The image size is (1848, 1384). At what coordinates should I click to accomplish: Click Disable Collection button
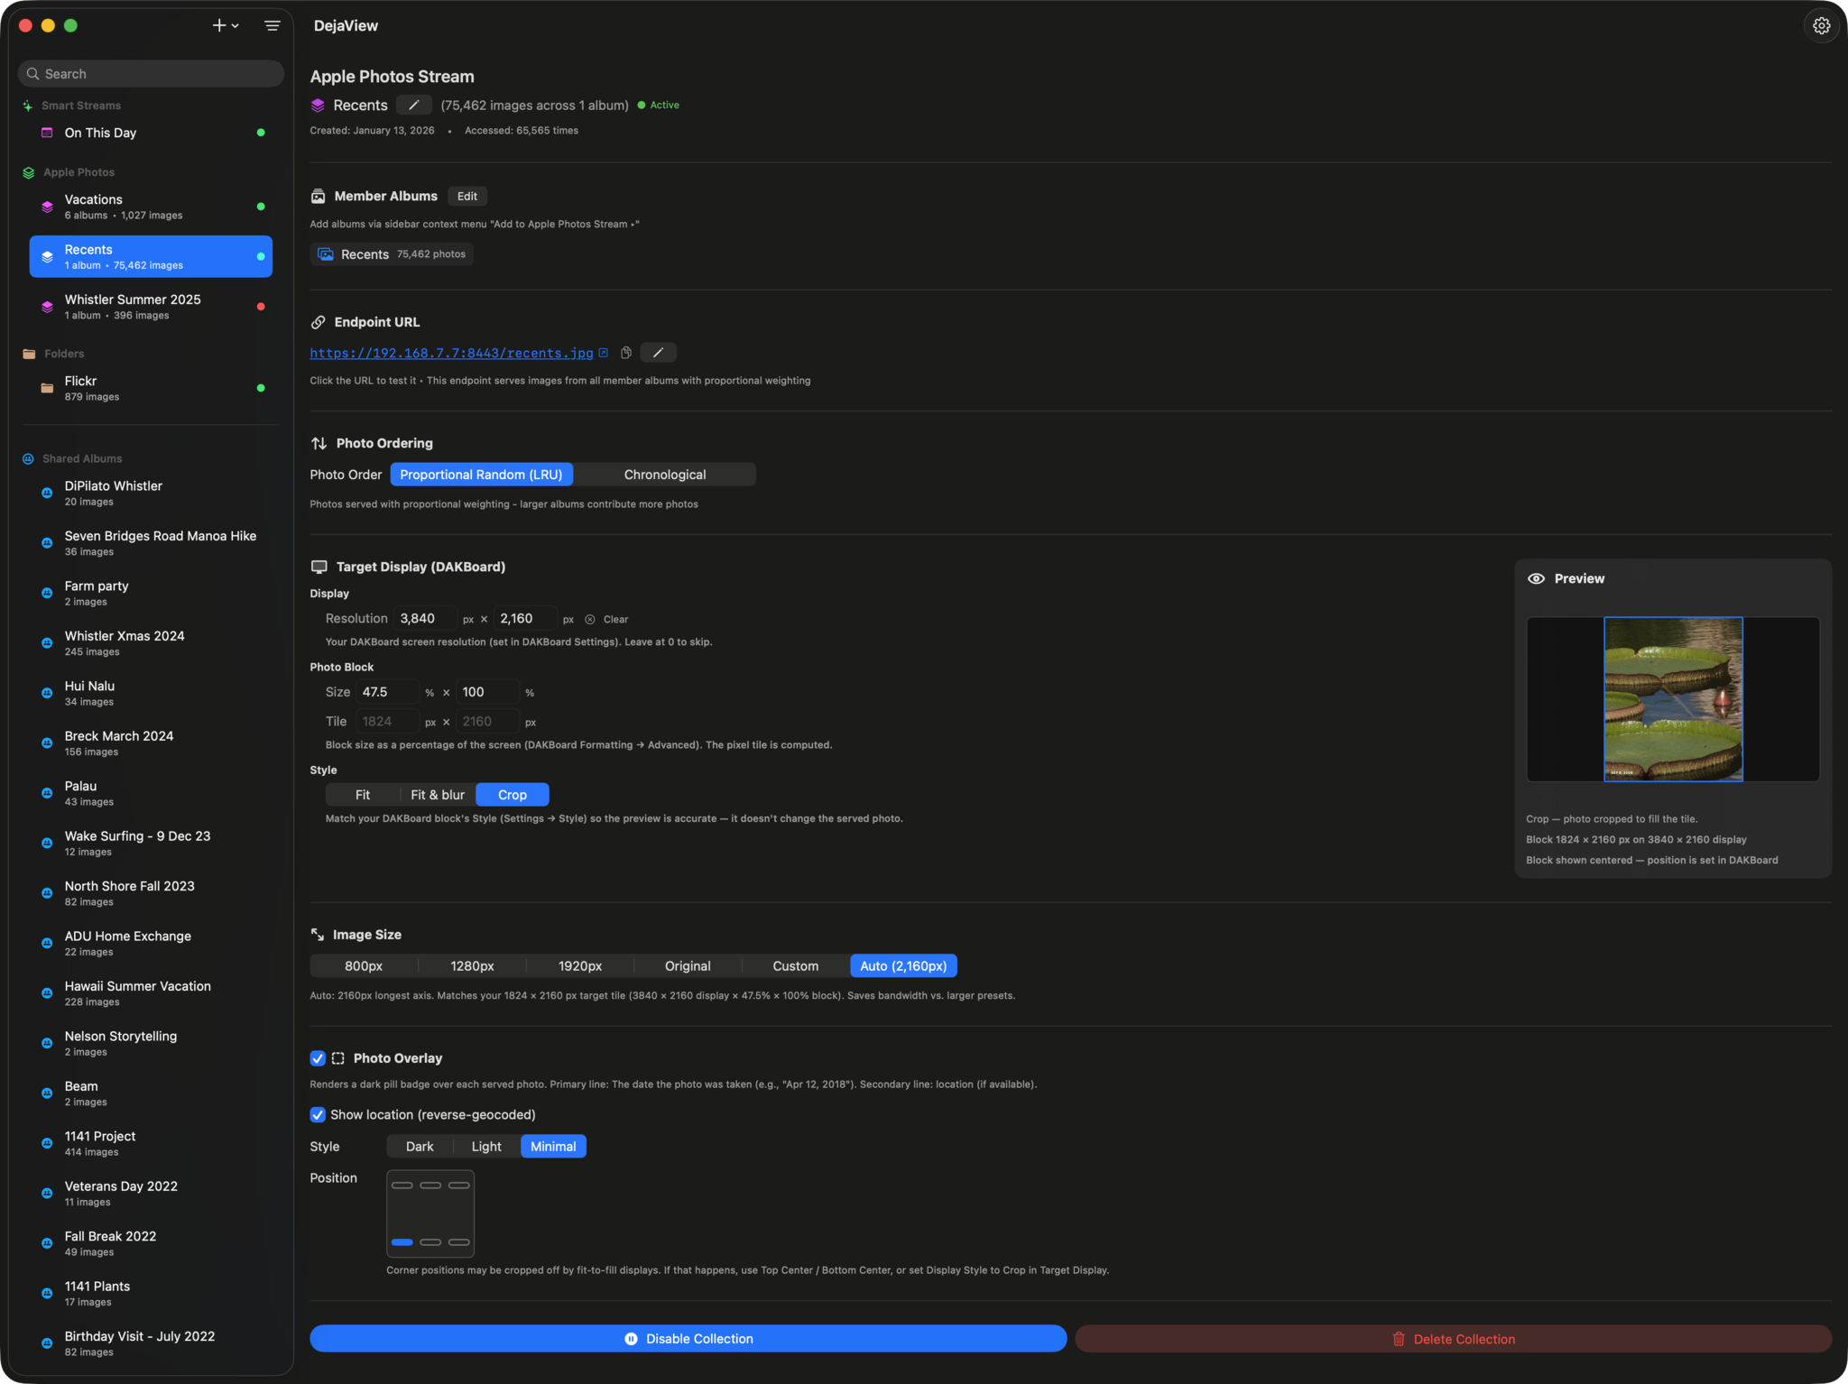tap(688, 1339)
